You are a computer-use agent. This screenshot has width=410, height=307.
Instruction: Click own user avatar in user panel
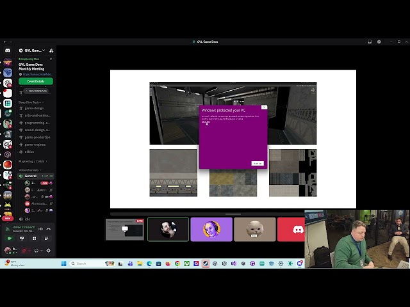8,250
